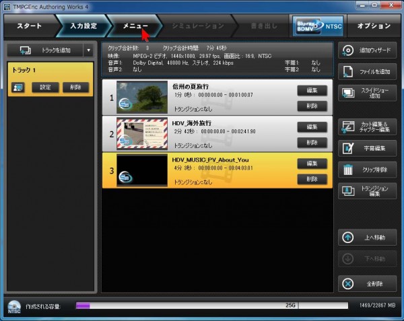Viewport: 404px width, 321px height.
Task: Click the HDV_MUSIC_PV_About_You clip title
Action: click(x=210, y=160)
